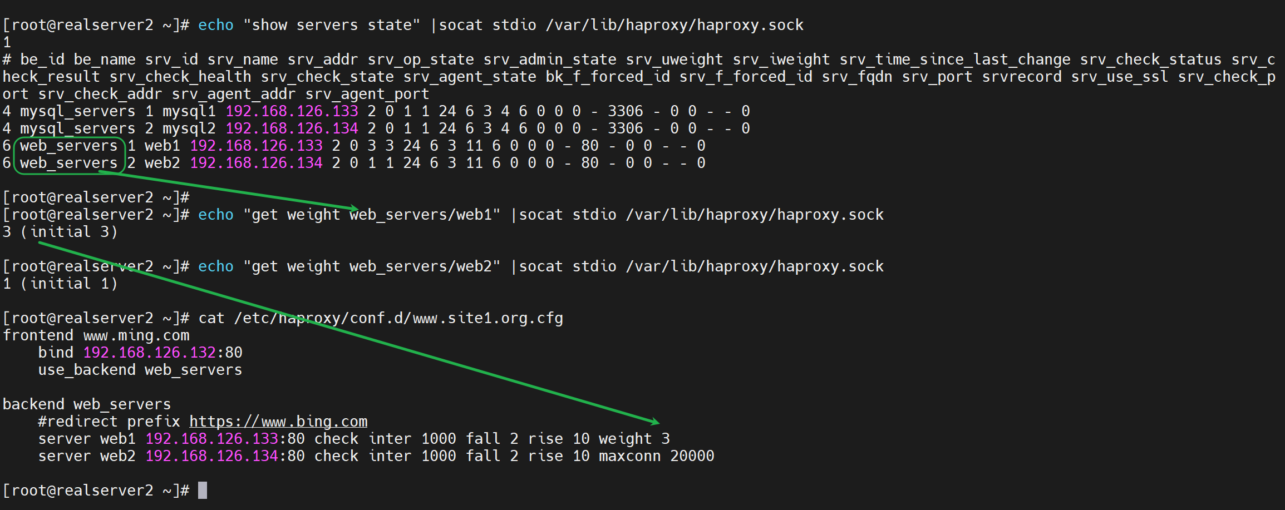Click the mysql1 server IP 192.168.126.133
The height and width of the screenshot is (510, 1285).
point(292,111)
